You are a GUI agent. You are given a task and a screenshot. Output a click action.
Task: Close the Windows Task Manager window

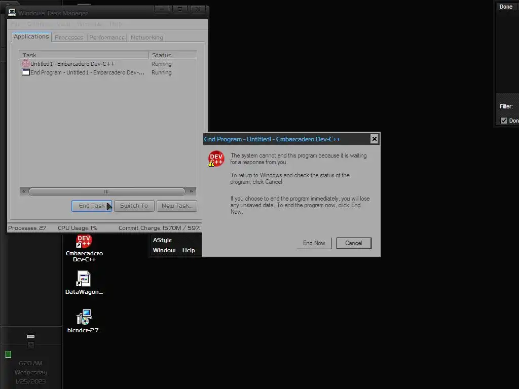(198, 10)
